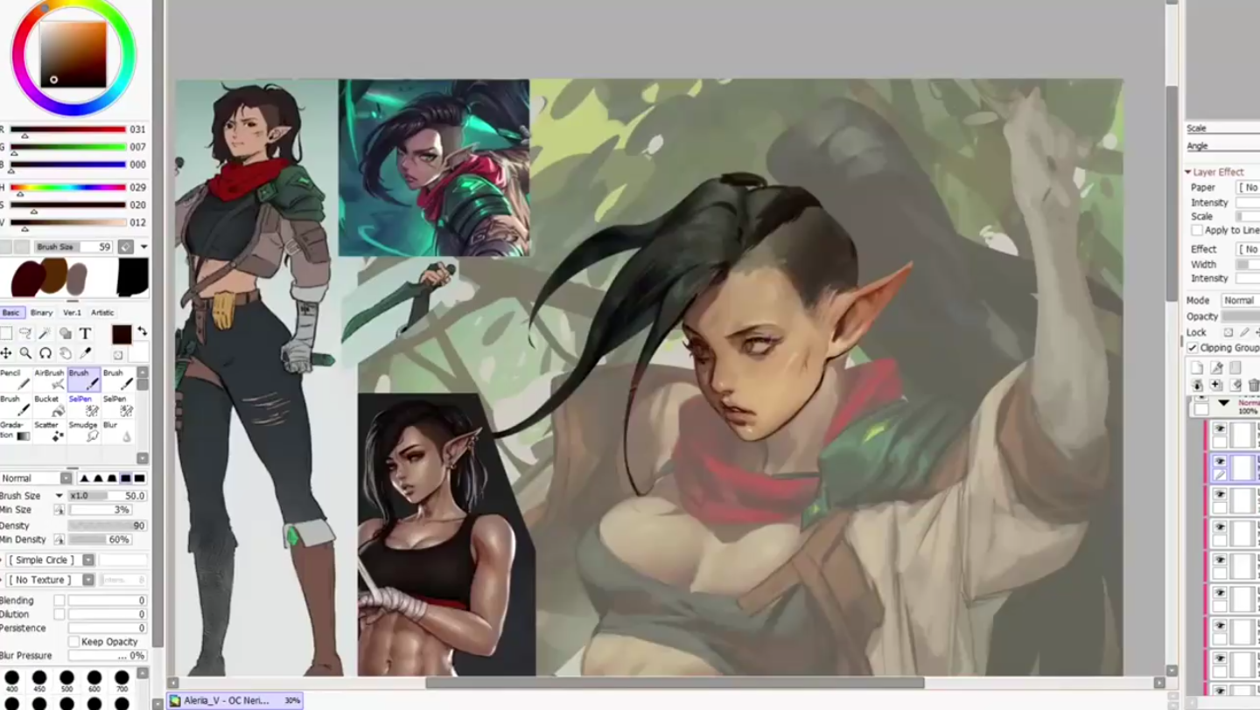Open the Artistic tool tab
Screen dimensions: 1260x710
pyautogui.click(x=102, y=312)
